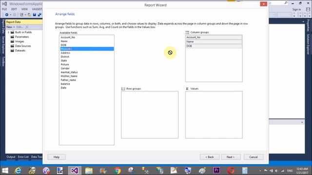Click the Visual Studio taskbar icon
The height and width of the screenshot is (175, 312).
[x=75, y=171]
